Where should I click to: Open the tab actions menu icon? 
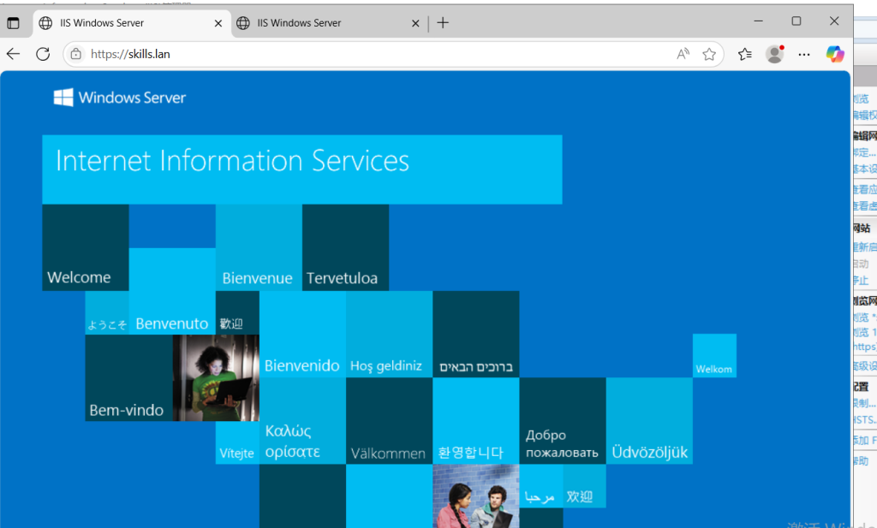pos(14,23)
